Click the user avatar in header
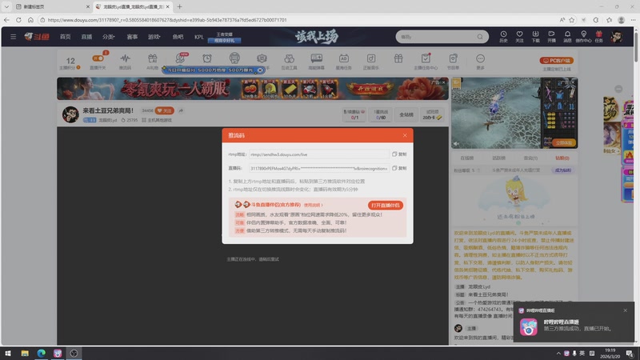 coord(617,37)
